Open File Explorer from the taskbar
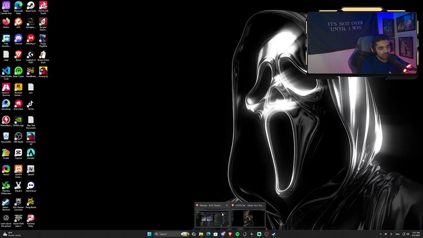 pos(201,234)
